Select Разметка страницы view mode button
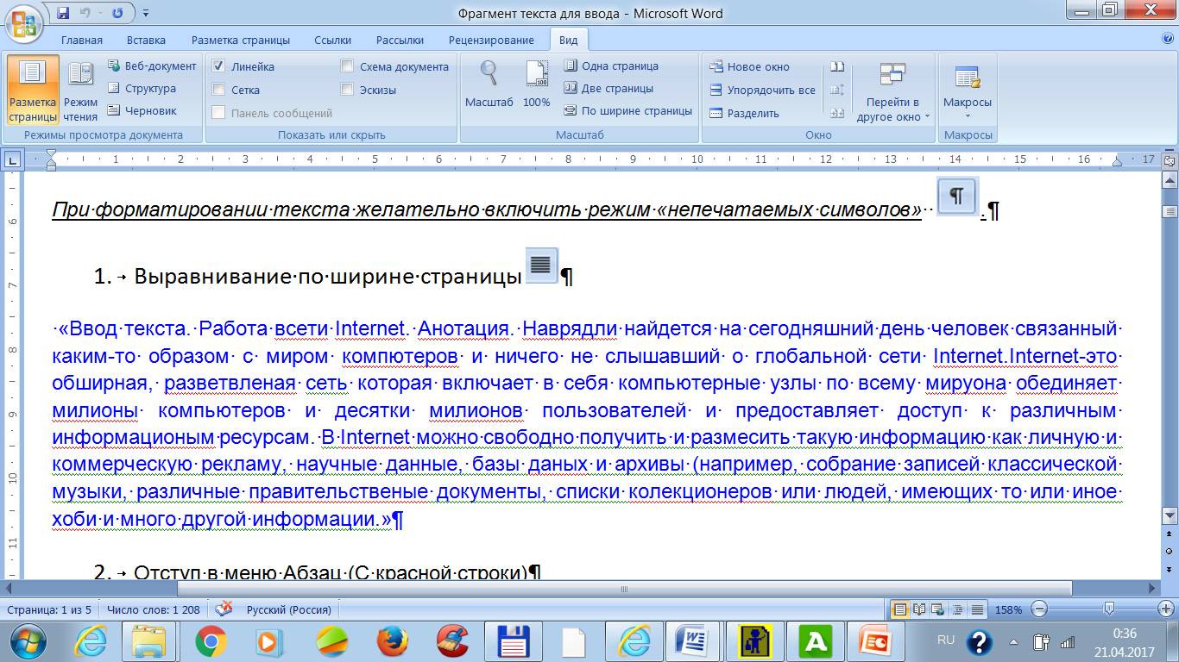The image size is (1179, 662). (33, 91)
